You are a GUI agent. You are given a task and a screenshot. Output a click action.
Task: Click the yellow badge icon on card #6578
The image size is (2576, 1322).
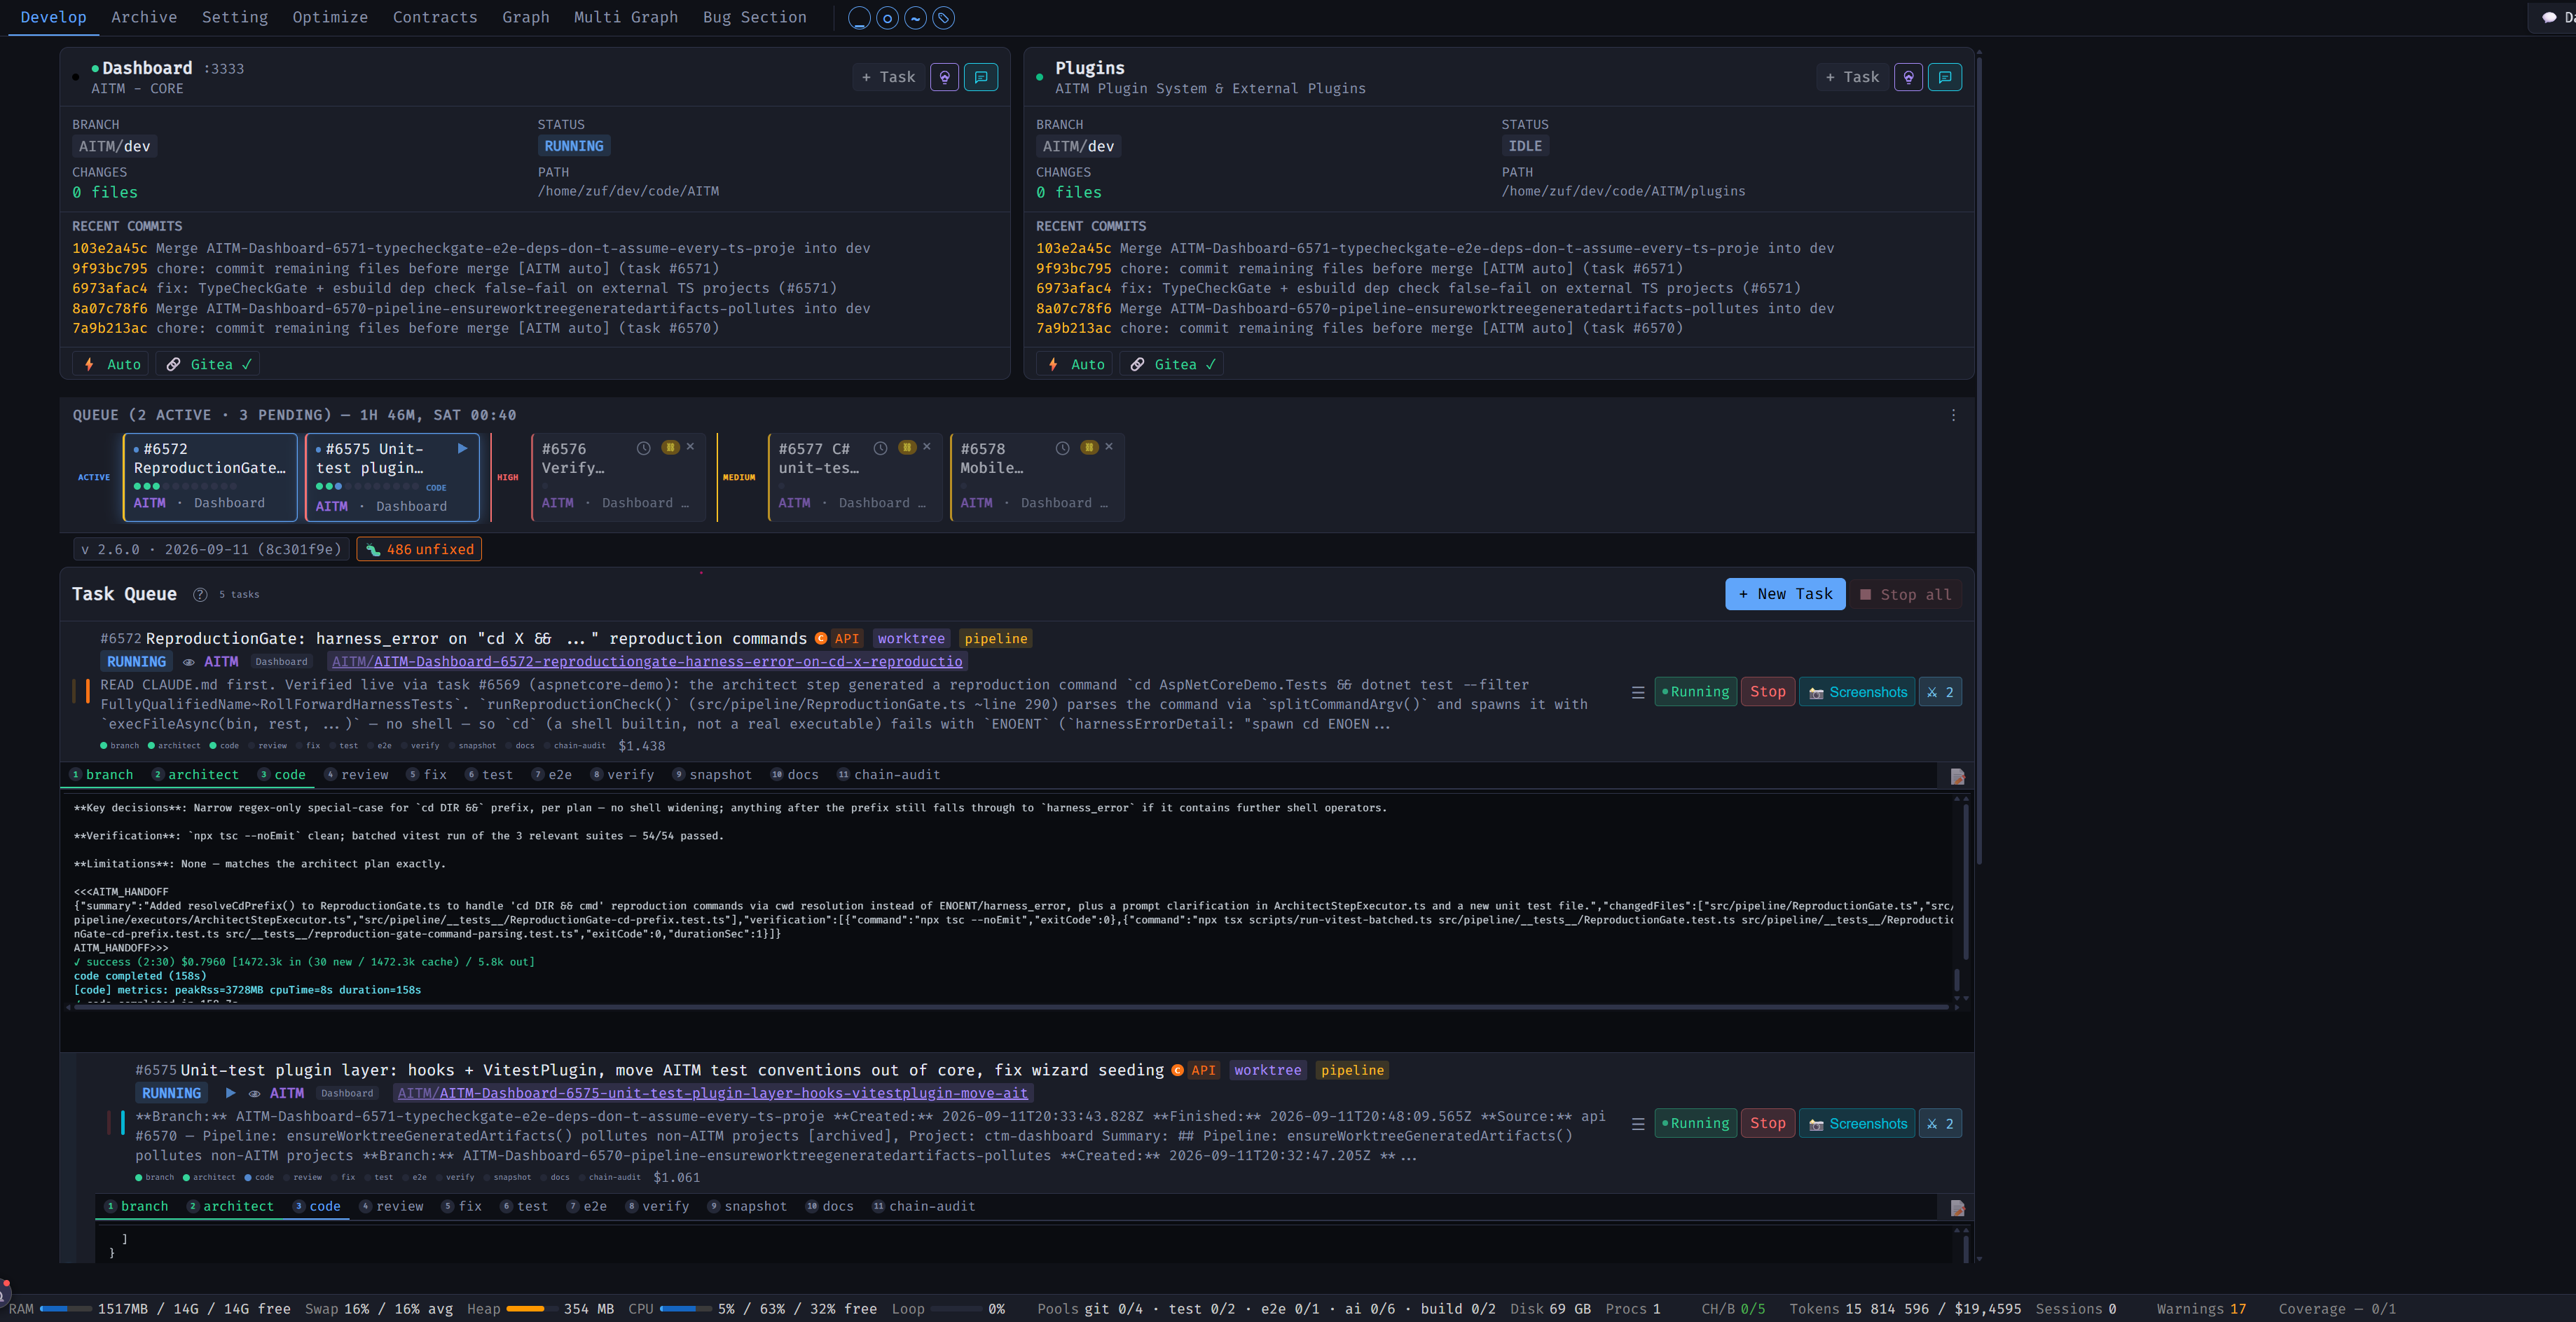coord(1089,447)
